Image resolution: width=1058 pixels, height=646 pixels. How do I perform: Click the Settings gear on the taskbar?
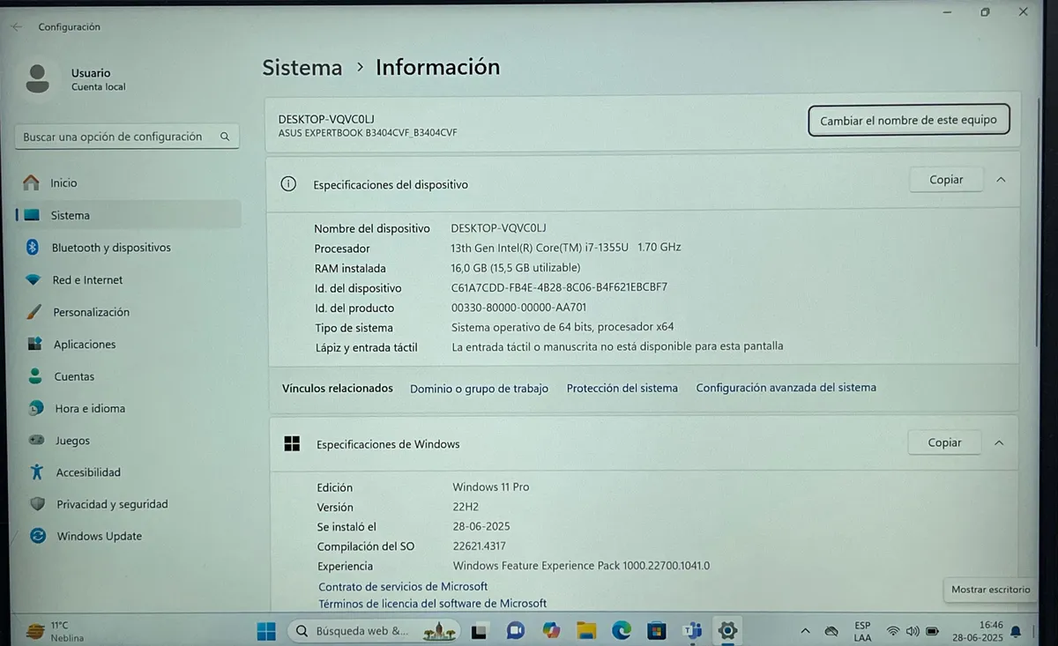point(727,631)
